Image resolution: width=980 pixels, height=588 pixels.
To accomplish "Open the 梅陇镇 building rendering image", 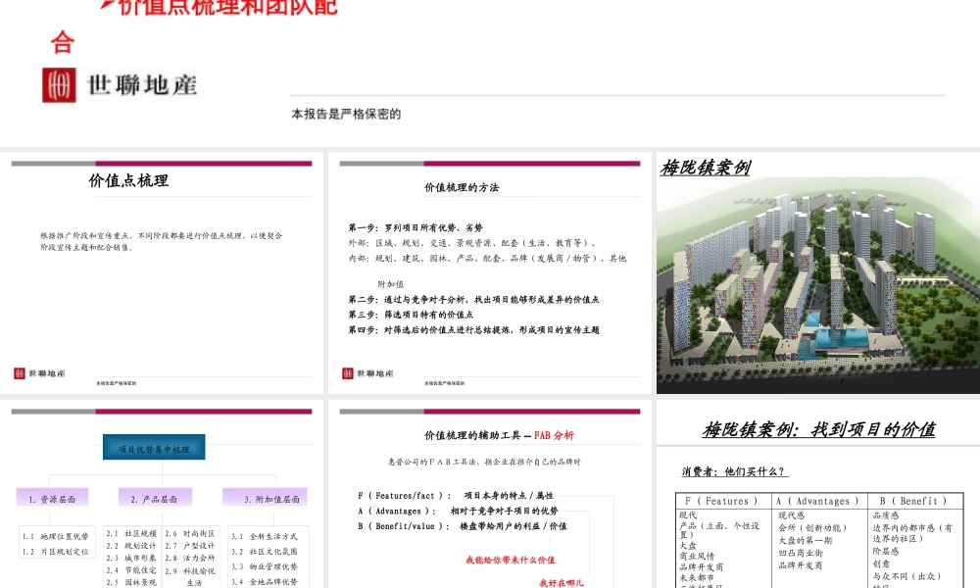I will (818, 286).
